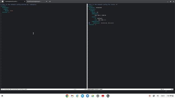Open YouTube from the shelf

[x=103, y=96]
